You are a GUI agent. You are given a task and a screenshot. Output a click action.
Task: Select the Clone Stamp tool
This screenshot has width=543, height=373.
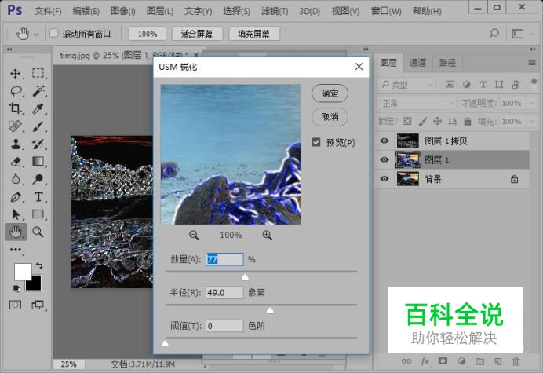(15, 144)
